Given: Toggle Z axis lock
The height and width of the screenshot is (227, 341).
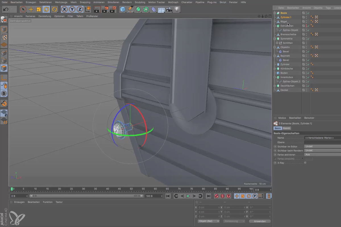Looking at the screenshot, I should coord(80,9).
